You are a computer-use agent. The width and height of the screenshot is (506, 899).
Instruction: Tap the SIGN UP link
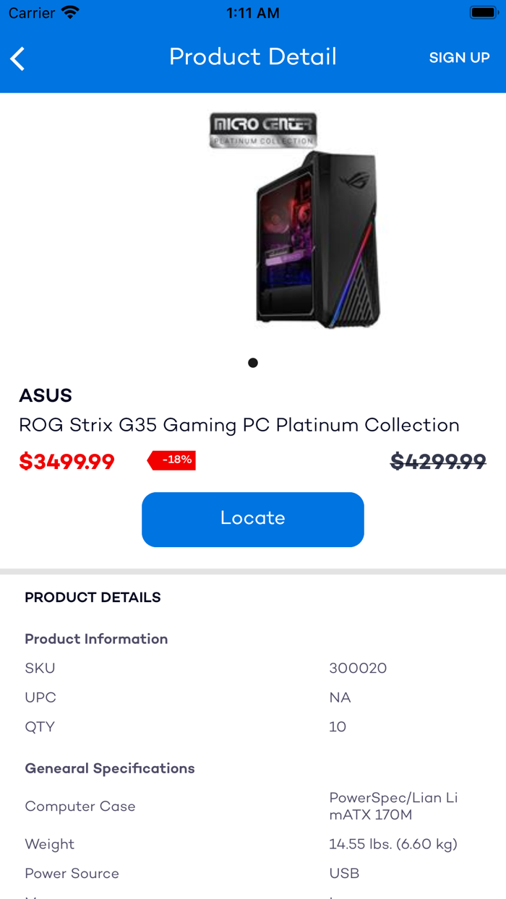pyautogui.click(x=459, y=58)
